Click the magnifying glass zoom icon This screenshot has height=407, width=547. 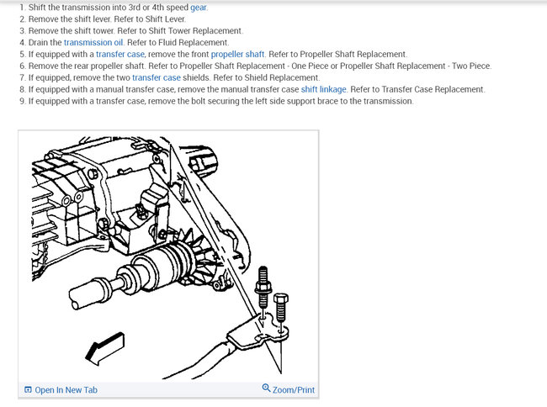click(x=266, y=388)
